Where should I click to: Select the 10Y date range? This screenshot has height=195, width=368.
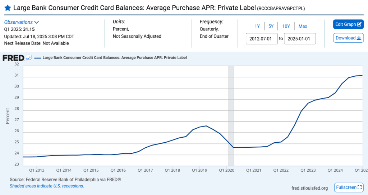pos(286,26)
